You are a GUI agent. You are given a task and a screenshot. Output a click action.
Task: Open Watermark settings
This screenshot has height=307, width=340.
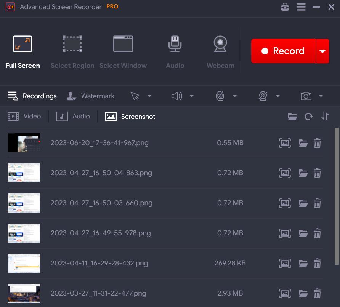tap(90, 96)
